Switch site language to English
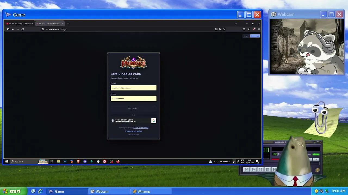 [246, 36]
